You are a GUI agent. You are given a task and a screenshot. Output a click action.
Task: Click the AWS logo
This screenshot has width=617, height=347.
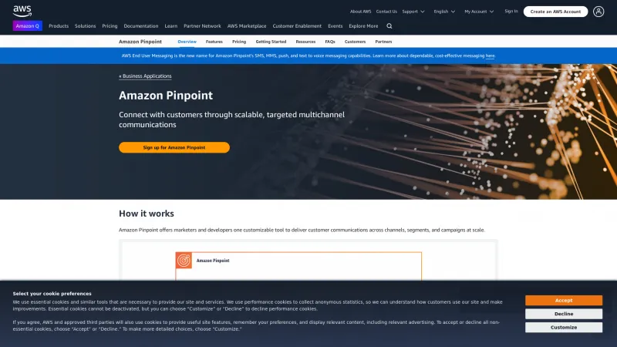(x=22, y=11)
